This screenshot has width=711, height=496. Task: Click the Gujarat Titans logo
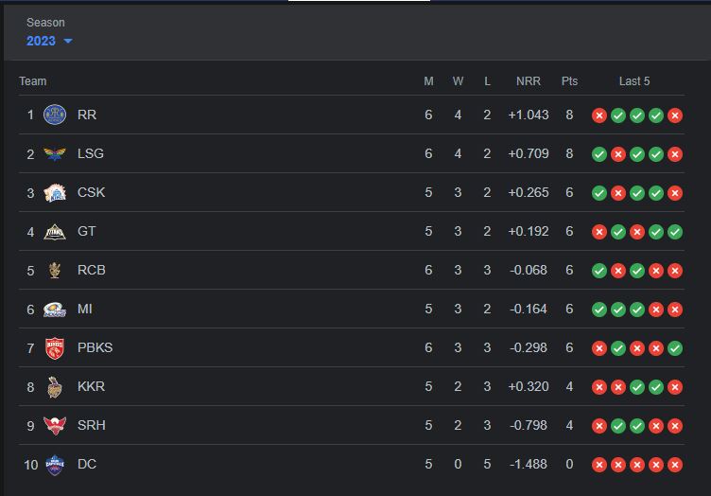pos(55,231)
